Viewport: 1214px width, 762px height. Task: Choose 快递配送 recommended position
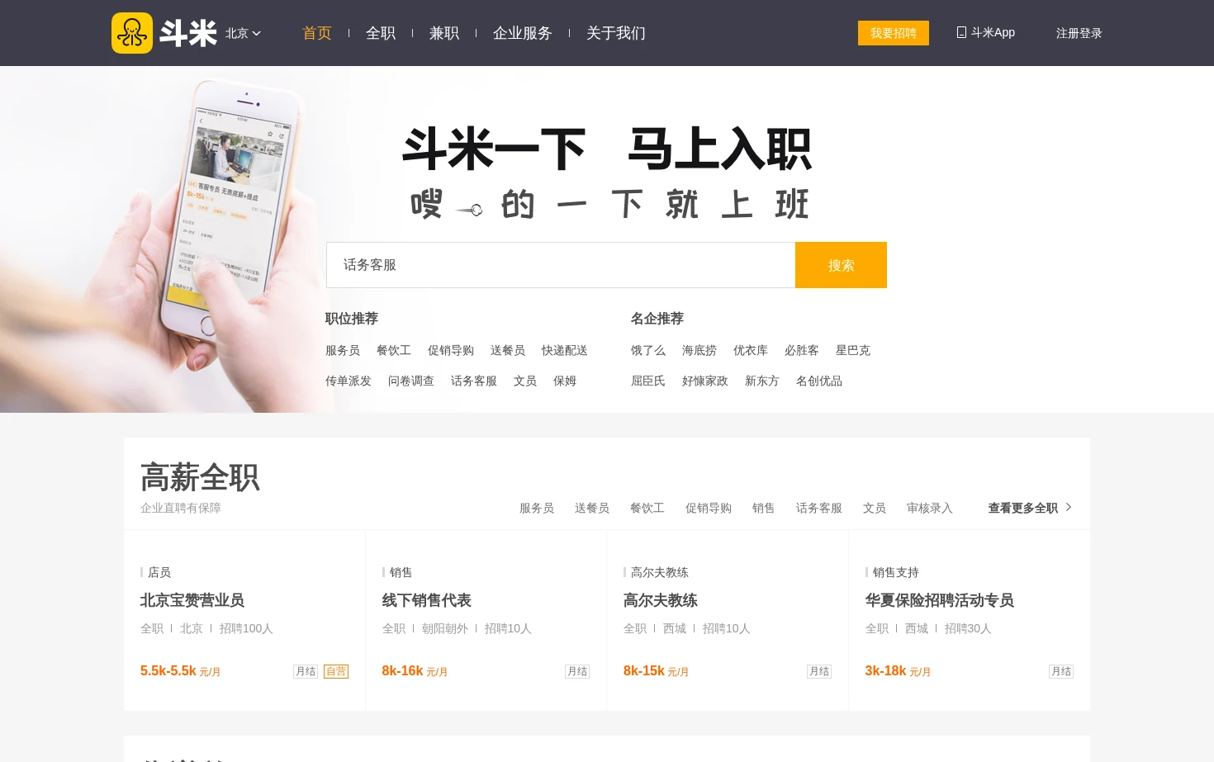565,350
